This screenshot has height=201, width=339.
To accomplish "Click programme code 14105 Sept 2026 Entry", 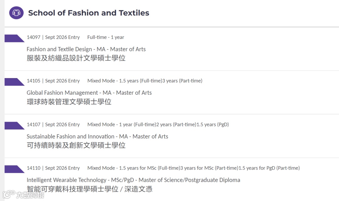I will point(53,81).
